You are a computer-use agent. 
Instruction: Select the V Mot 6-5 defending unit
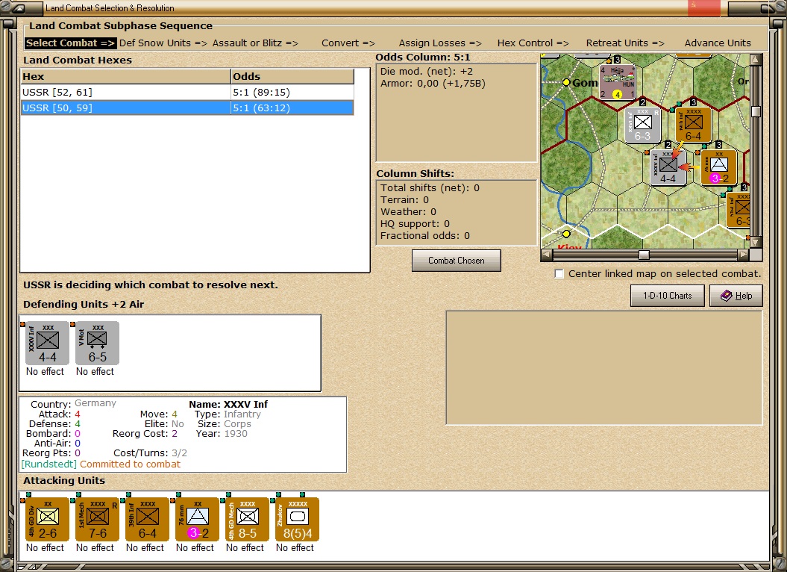(x=98, y=343)
